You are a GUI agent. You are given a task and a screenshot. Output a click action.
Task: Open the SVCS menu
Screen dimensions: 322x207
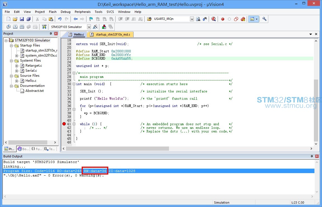pos(110,12)
